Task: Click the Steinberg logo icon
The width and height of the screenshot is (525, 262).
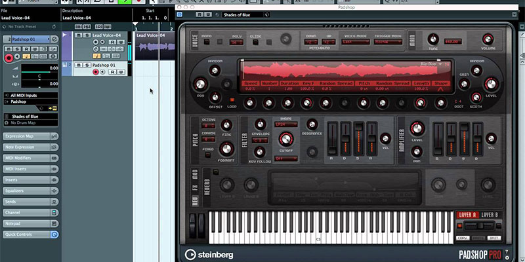Action: (190, 254)
